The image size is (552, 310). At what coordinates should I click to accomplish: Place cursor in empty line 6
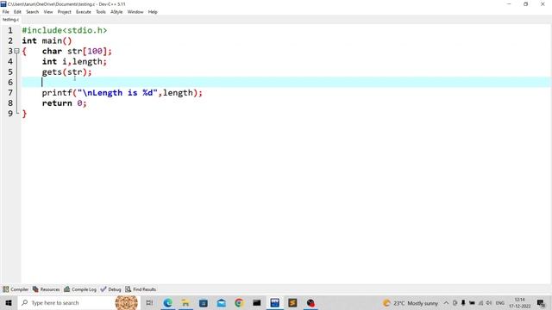click(x=285, y=83)
